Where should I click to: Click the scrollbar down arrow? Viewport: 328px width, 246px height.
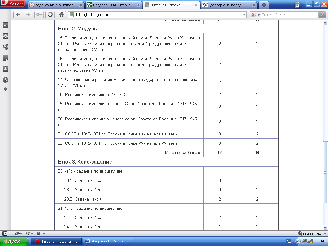[x=325, y=228]
